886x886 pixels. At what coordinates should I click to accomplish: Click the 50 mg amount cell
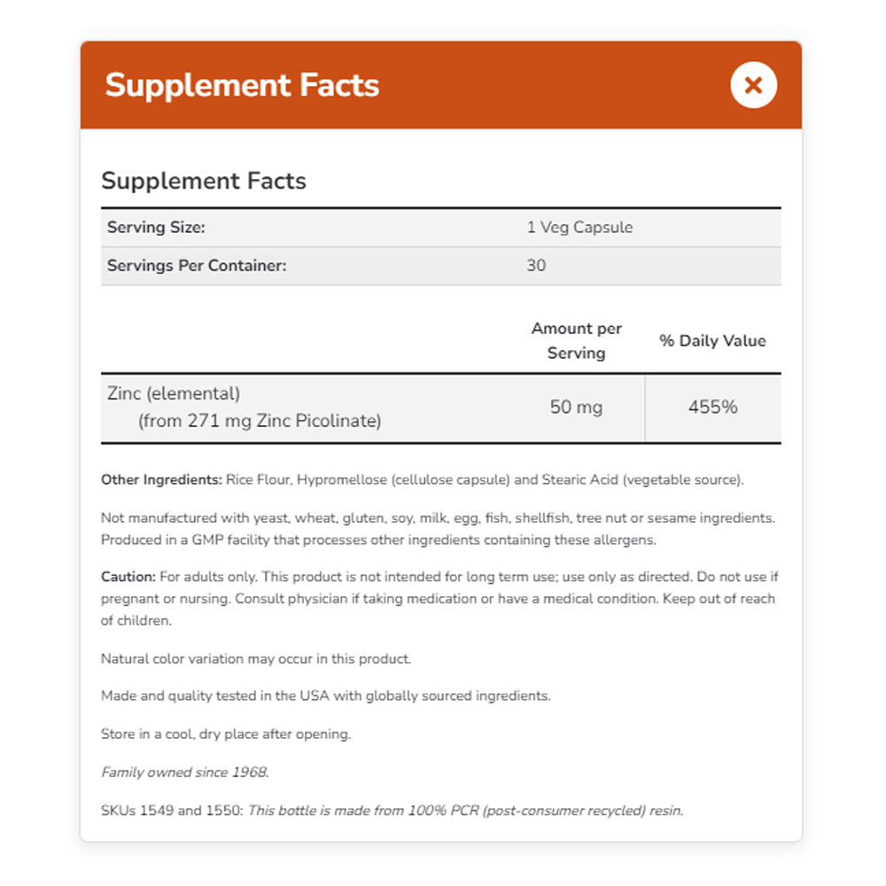click(576, 408)
